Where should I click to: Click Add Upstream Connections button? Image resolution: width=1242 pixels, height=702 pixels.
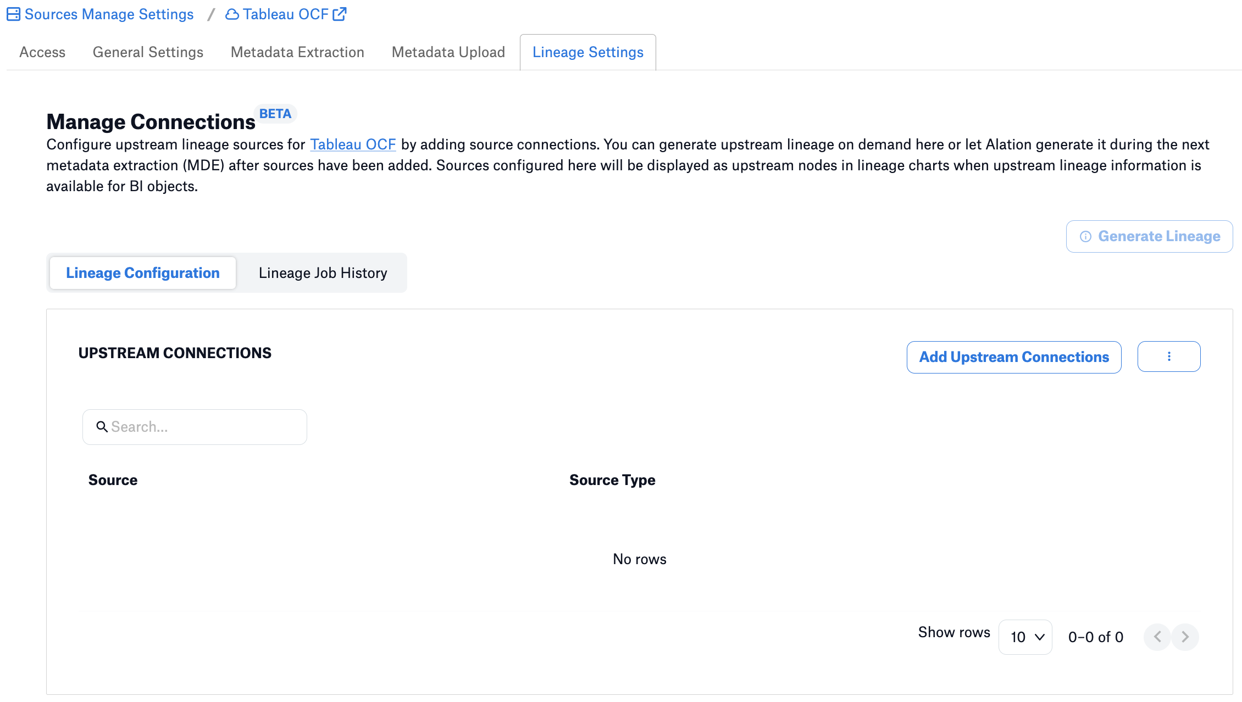coord(1014,357)
